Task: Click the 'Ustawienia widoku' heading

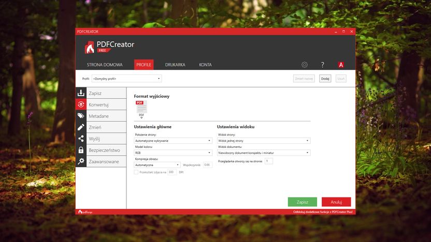Action: point(236,127)
